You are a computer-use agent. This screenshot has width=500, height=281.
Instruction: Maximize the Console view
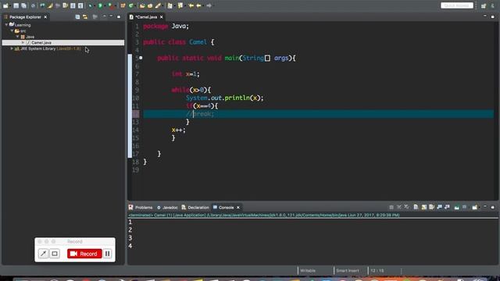pos(493,208)
